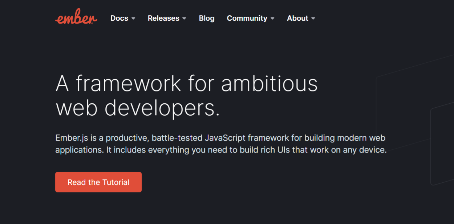The width and height of the screenshot is (454, 224).
Task: Click the faint outlined graphic at right edge
Action: (441, 145)
